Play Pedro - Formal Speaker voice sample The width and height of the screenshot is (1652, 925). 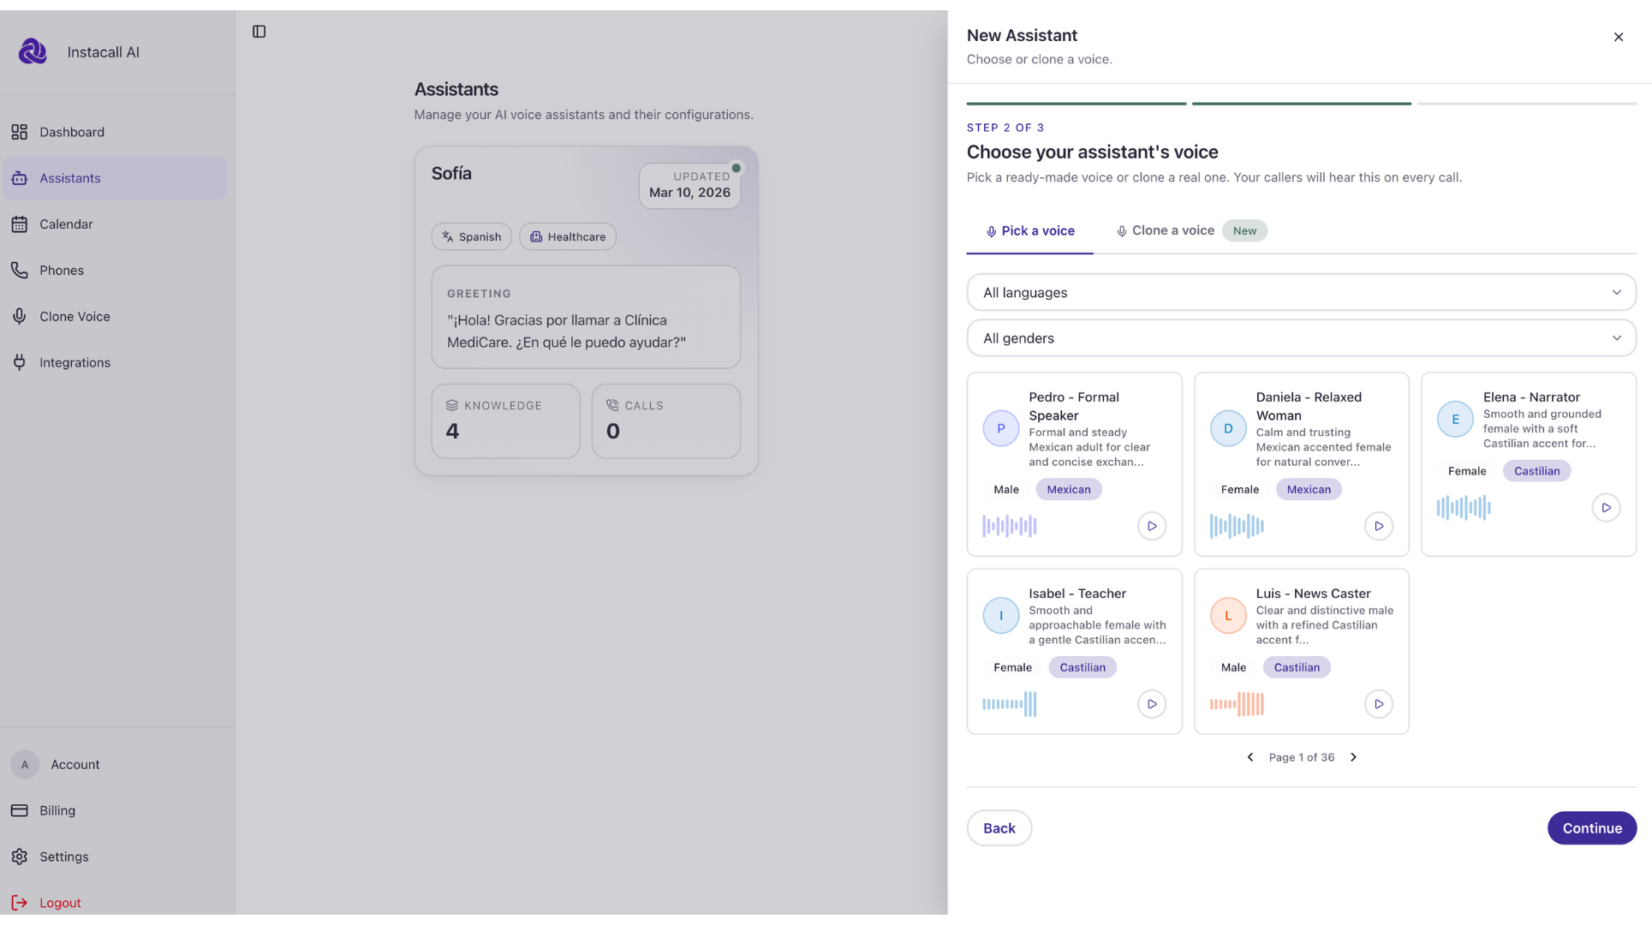tap(1151, 526)
